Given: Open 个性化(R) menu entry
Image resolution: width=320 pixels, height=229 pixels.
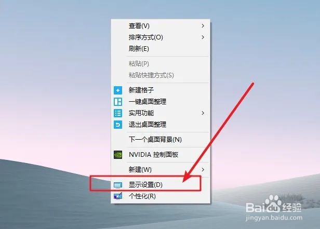Looking at the screenshot, I should [161, 196].
